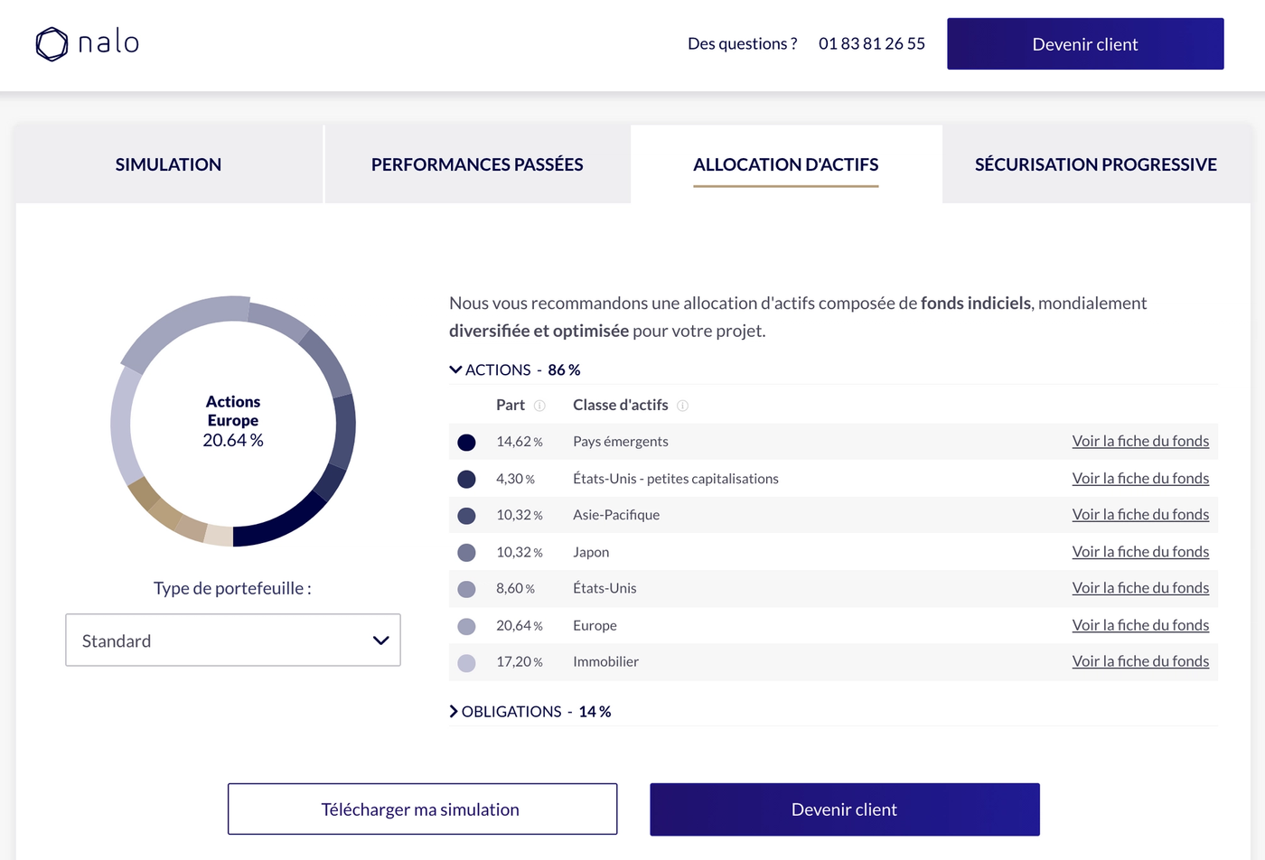This screenshot has width=1265, height=860.
Task: Click the Nalo hexagon logo
Action: pos(52,43)
